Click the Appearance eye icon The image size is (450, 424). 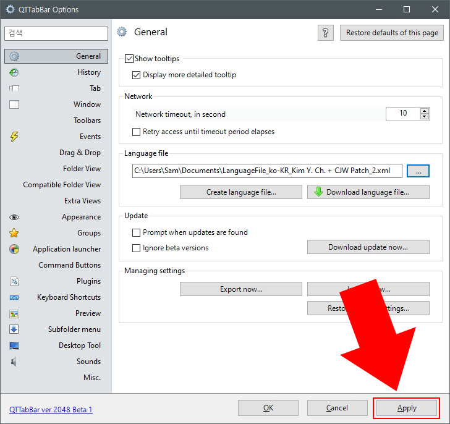pyautogui.click(x=14, y=217)
